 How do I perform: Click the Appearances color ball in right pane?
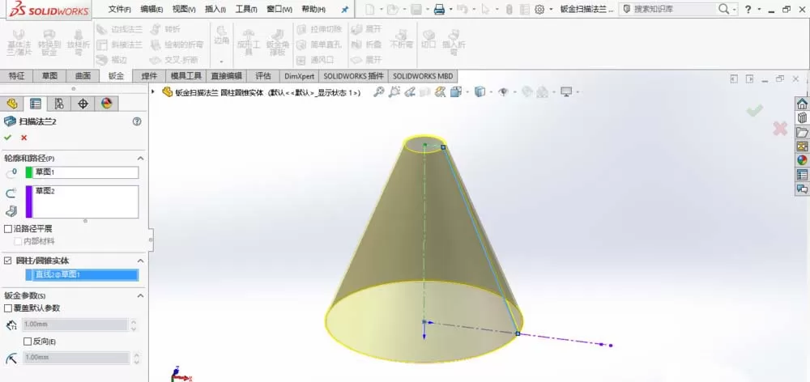point(802,160)
